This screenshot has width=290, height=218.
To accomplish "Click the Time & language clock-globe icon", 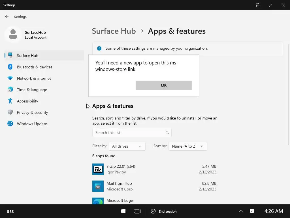I will [x=10, y=89].
